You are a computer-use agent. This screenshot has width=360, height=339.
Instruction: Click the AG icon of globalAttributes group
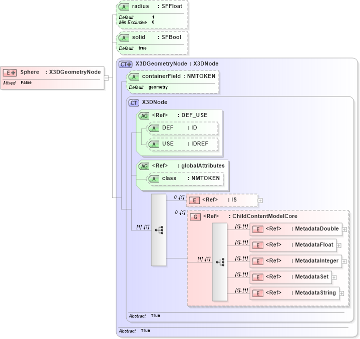pyautogui.click(x=144, y=166)
